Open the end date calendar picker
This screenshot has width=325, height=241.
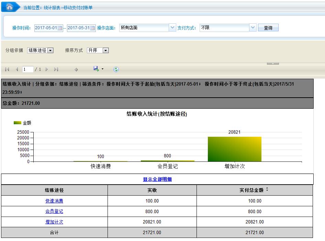92,28
